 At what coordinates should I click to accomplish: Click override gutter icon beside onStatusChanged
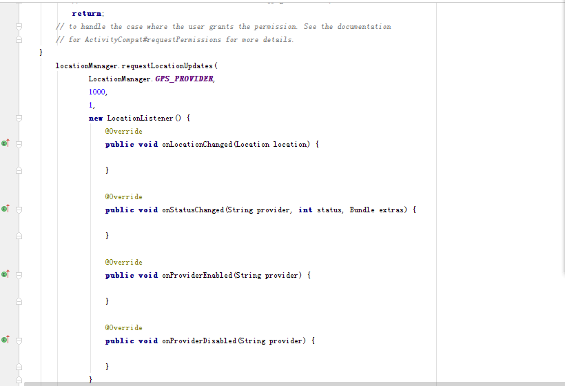(6, 209)
